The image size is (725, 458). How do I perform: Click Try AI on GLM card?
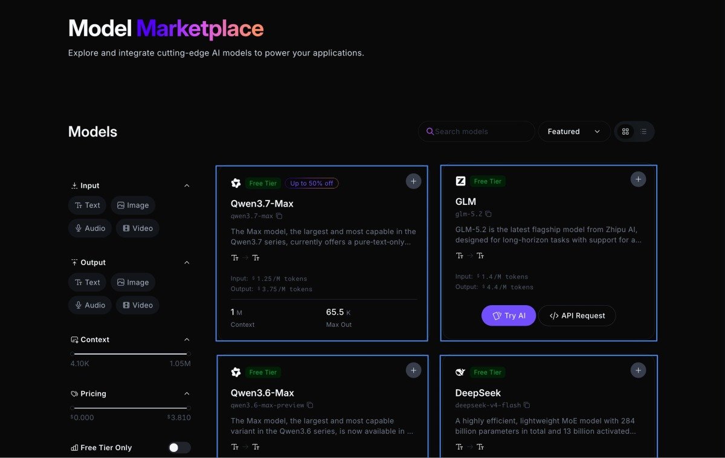pyautogui.click(x=509, y=315)
